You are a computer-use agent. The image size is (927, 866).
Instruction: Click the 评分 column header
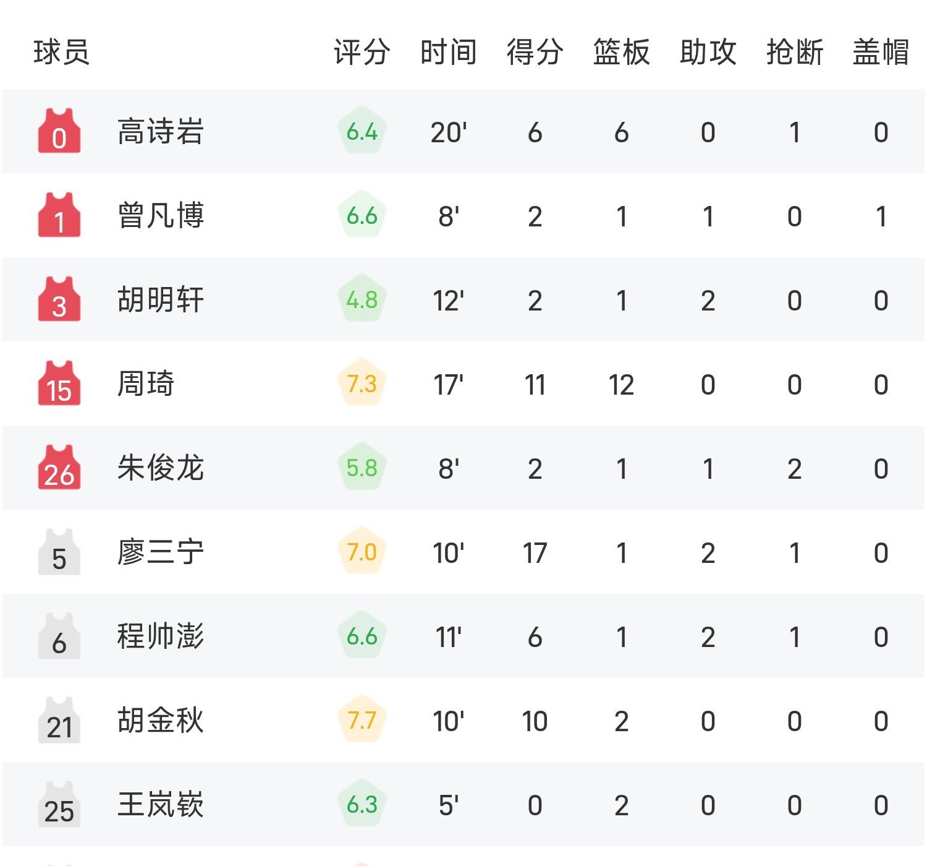tap(362, 52)
